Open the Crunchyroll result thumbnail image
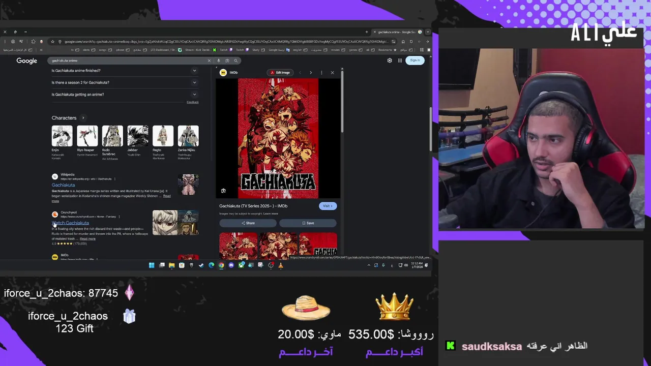The height and width of the screenshot is (366, 651). pos(175,223)
